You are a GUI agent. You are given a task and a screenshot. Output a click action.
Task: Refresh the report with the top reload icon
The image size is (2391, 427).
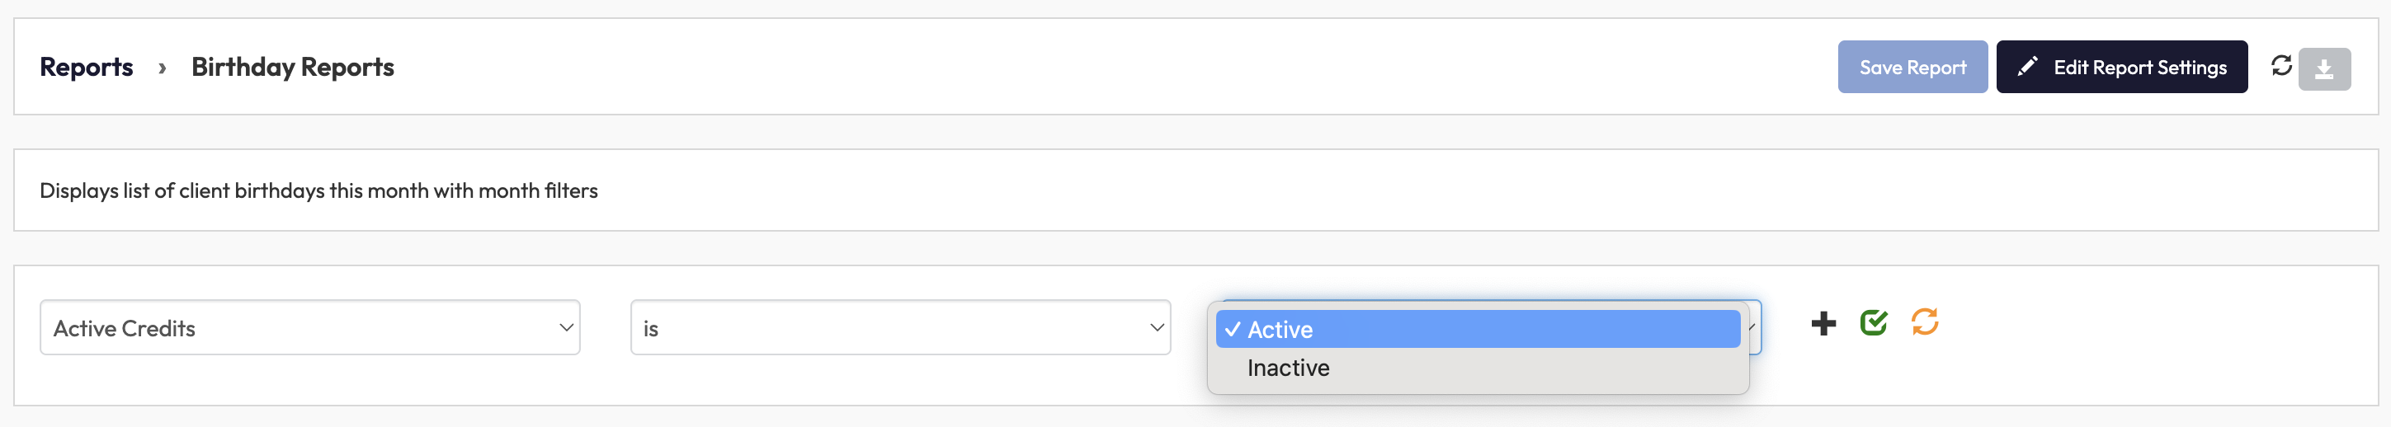2280,66
